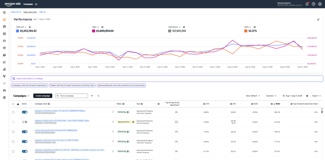Select Targets with top-of-search impressions sorted chip
This screenshot has width=325, height=160.
point(72,85)
